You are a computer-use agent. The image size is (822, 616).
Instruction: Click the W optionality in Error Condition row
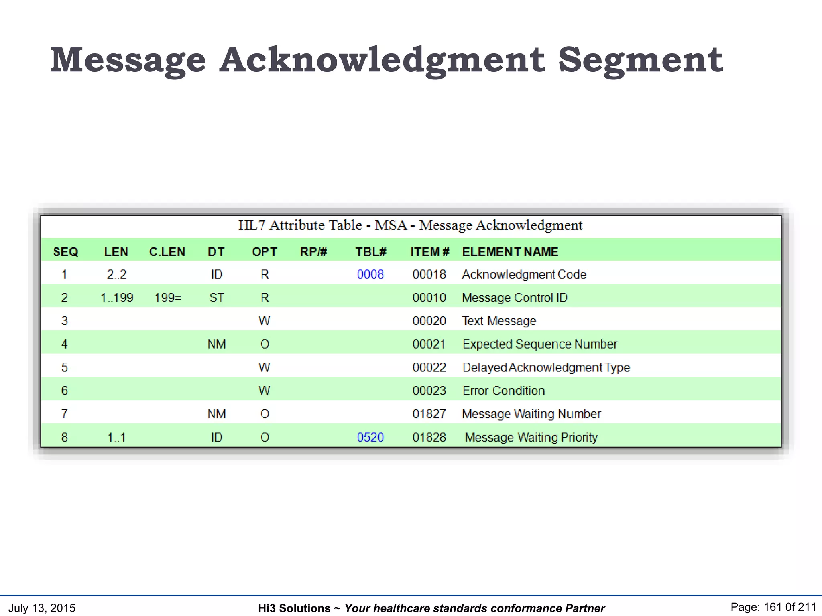[x=264, y=391]
